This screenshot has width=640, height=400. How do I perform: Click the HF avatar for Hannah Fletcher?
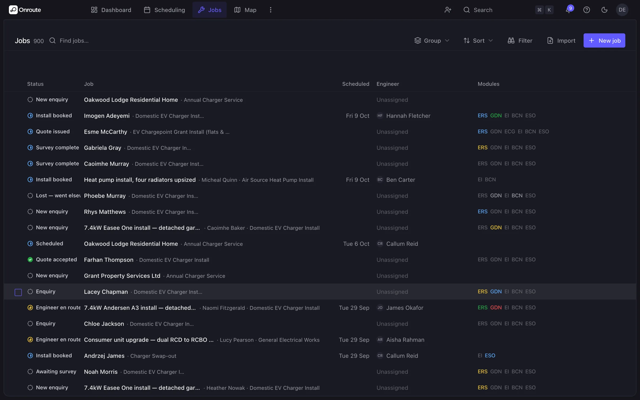(380, 116)
